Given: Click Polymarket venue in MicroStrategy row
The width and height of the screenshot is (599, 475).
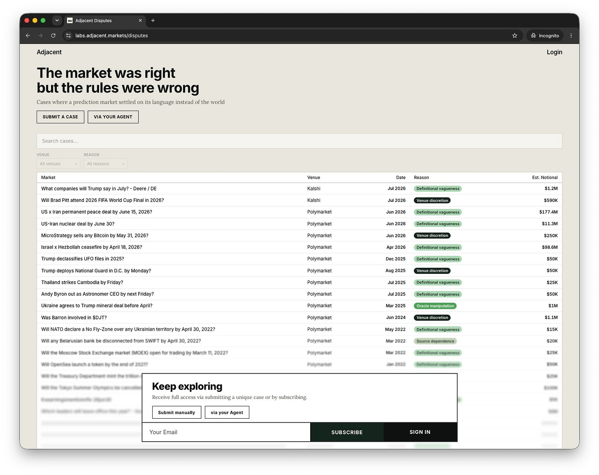Looking at the screenshot, I should pos(319,236).
